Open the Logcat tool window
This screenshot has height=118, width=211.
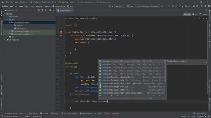(x=98, y=113)
